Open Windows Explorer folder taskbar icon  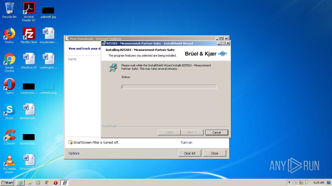pyautogui.click(x=29, y=183)
